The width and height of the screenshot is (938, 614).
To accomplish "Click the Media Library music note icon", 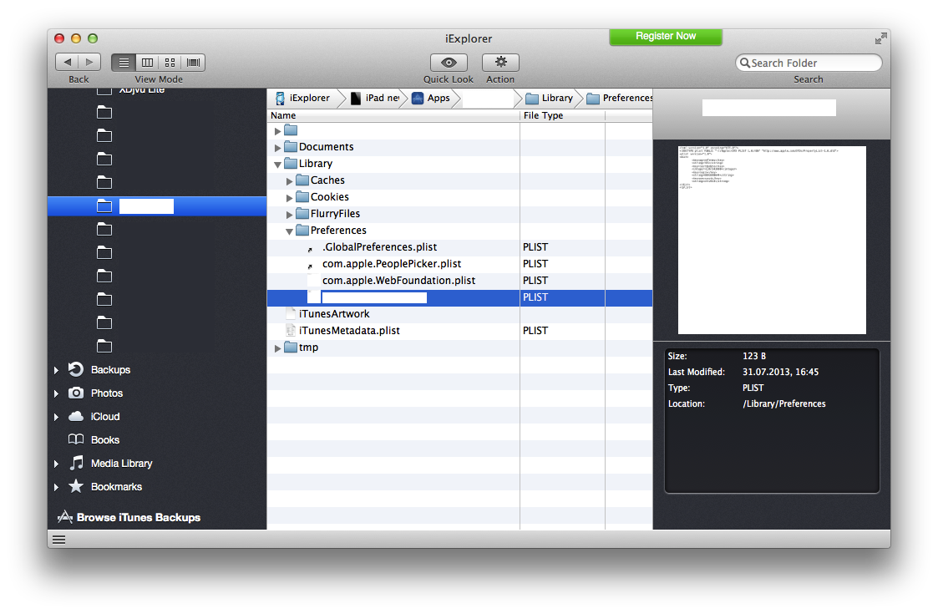I will click(77, 463).
